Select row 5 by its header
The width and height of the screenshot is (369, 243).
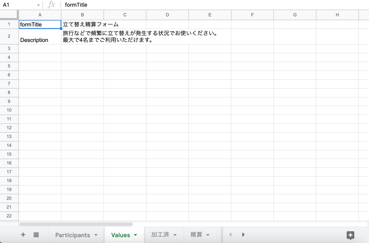point(9,66)
